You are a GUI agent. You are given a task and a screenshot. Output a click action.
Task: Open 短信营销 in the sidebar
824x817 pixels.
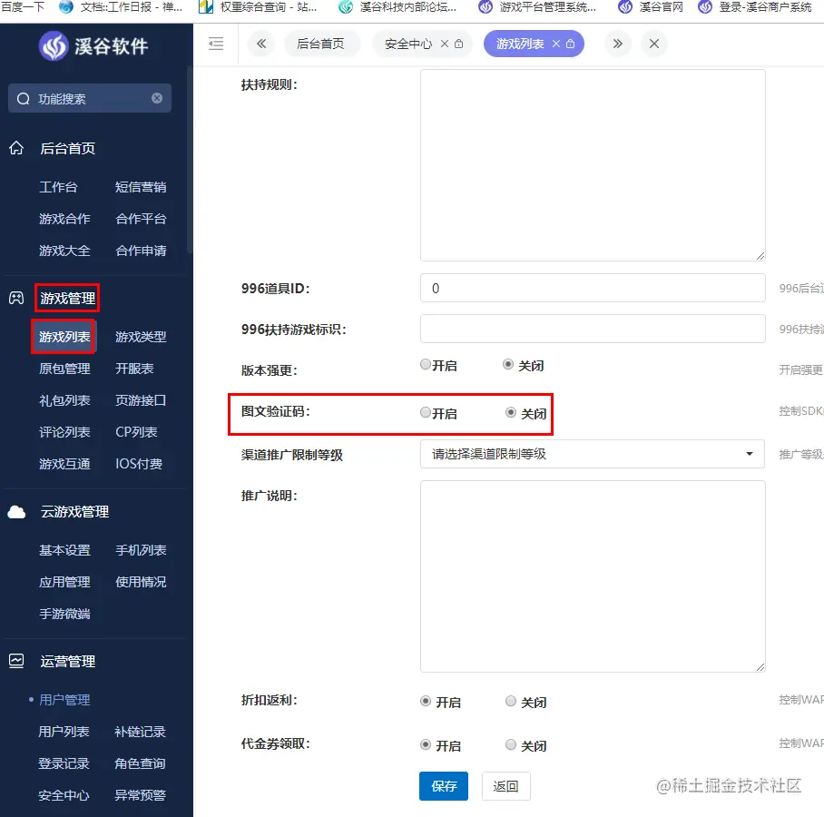point(141,187)
